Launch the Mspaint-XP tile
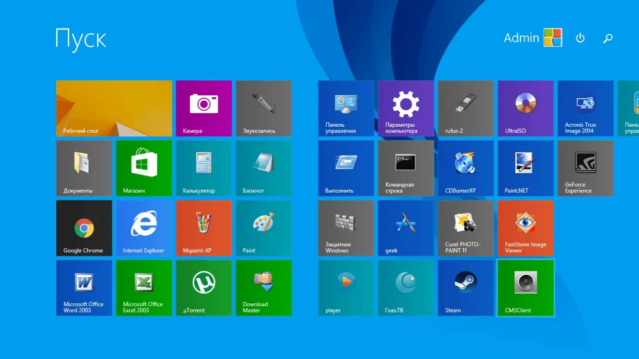 tap(204, 228)
